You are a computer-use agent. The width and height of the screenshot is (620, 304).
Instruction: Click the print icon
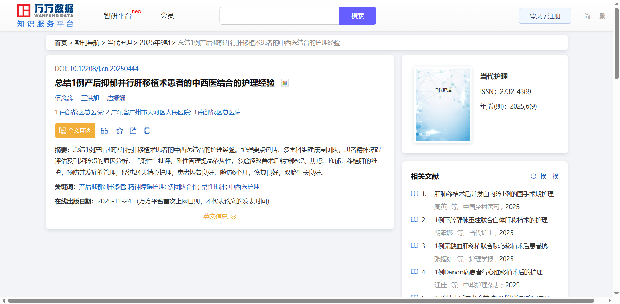[x=147, y=130]
